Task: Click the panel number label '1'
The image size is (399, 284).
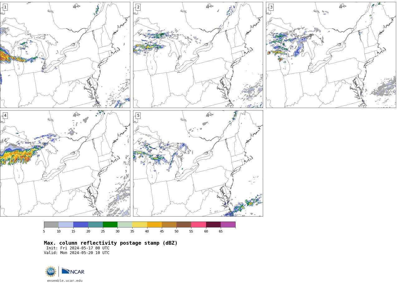Action: tap(5, 7)
